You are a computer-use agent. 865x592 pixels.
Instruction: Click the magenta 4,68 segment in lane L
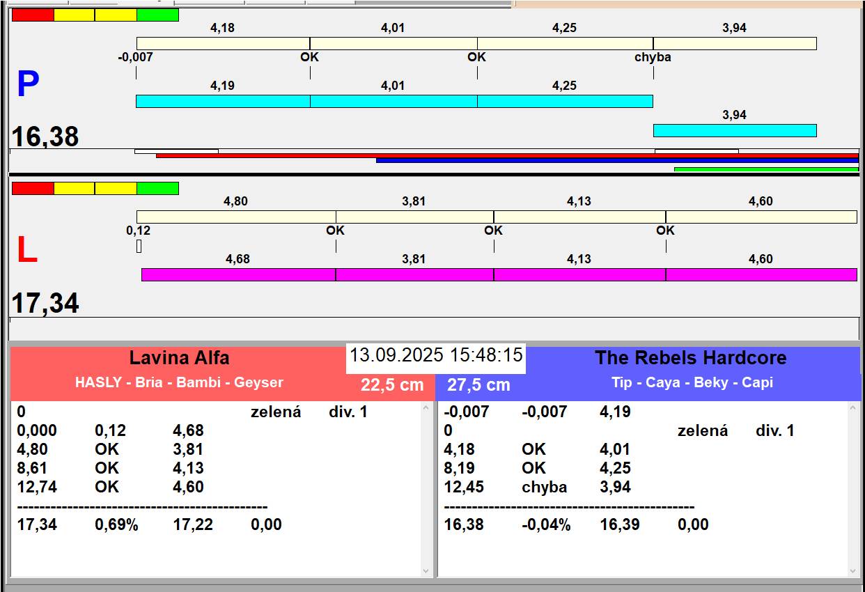[x=238, y=274]
